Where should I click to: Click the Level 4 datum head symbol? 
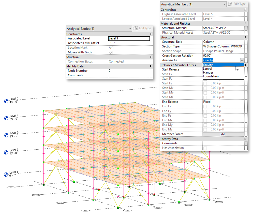6,118
